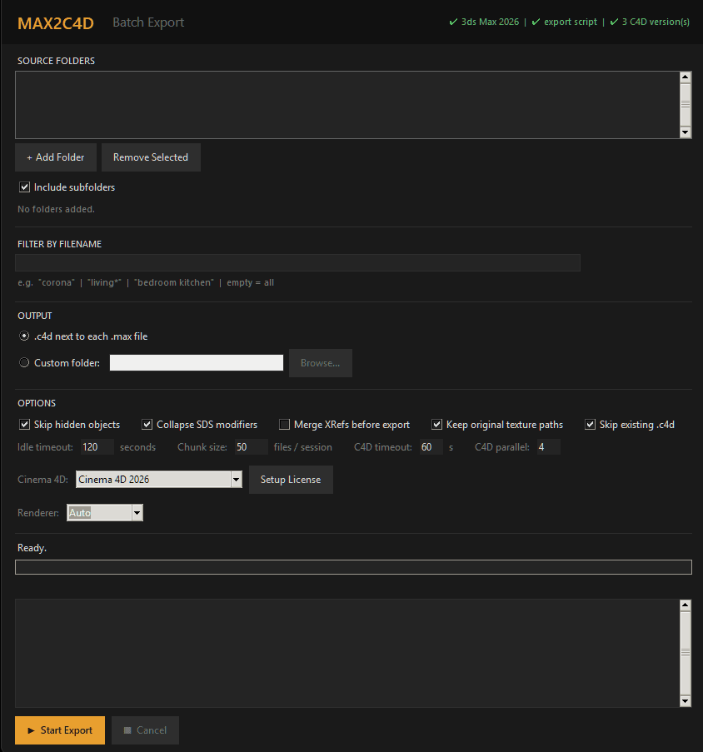Click the export script status checkmark
Screen dimensions: 703x752
tap(535, 22)
